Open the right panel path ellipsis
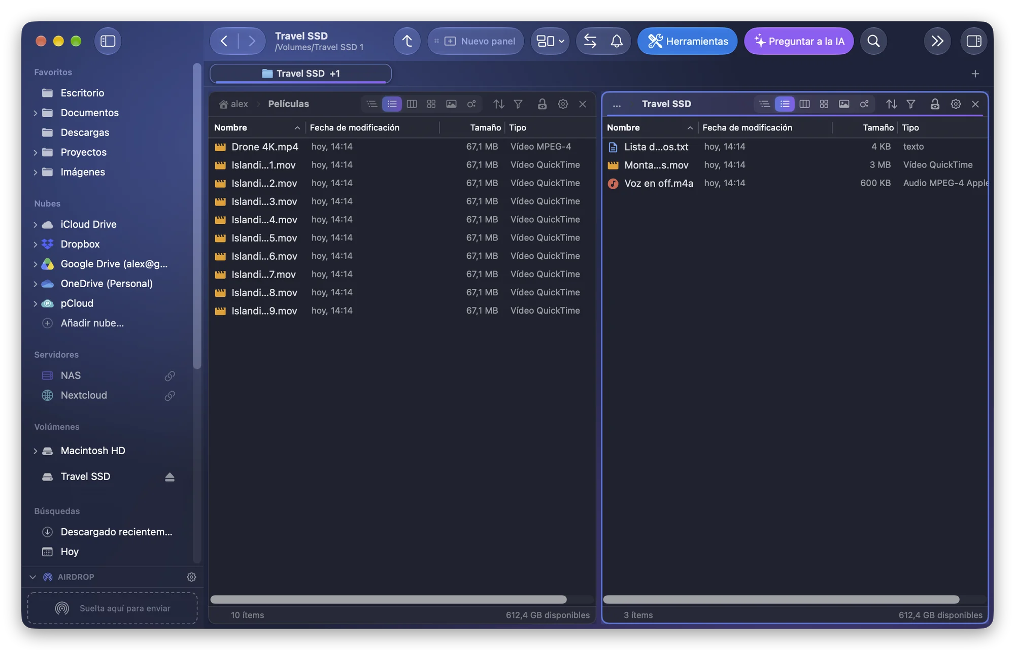 (617, 105)
